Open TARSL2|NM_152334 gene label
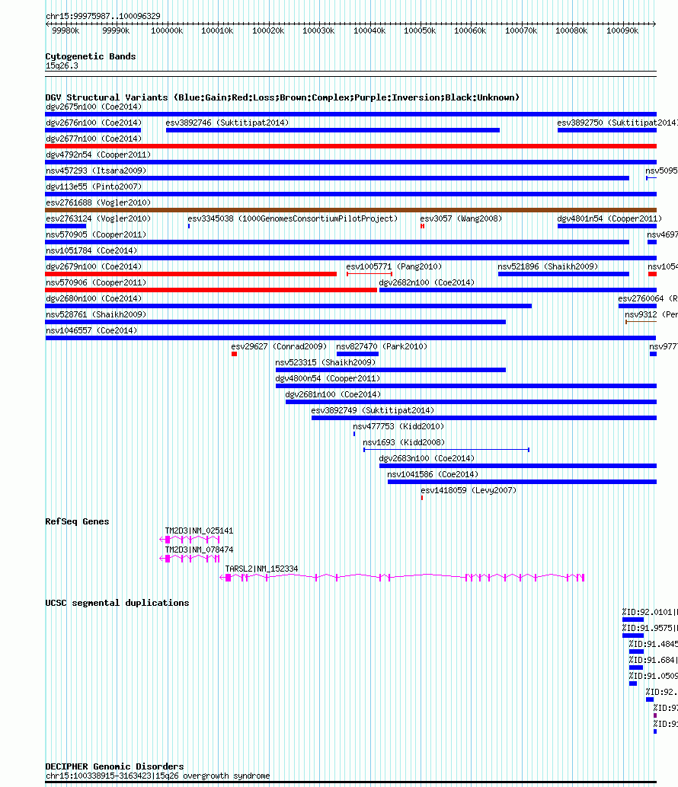 (261, 569)
